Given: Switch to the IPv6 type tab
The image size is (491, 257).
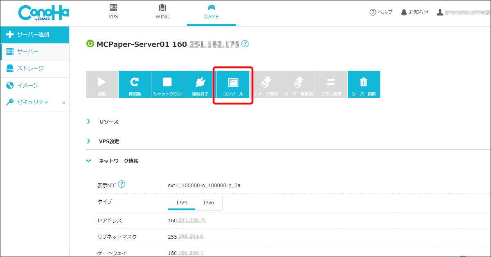Looking at the screenshot, I should [209, 203].
